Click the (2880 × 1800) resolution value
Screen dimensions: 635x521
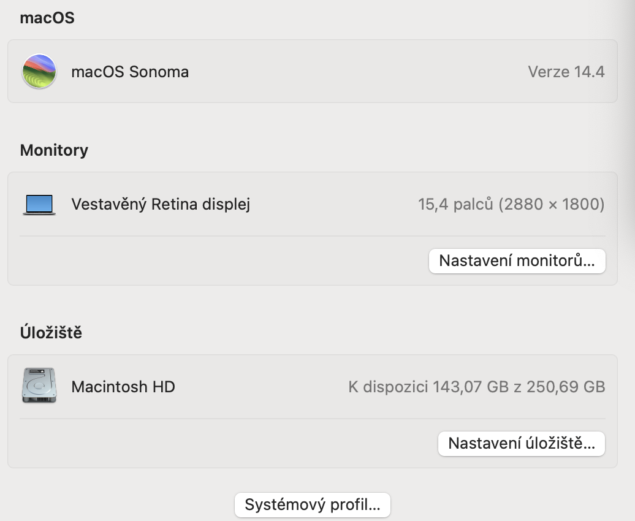point(552,204)
